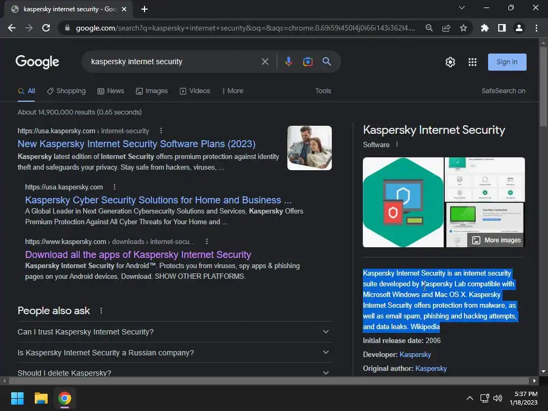Open search Tools

[x=323, y=91]
